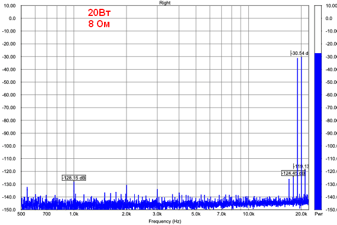Click the red 8 Ом annotation text
Screen dimensions: 337x225
pyautogui.click(x=99, y=24)
